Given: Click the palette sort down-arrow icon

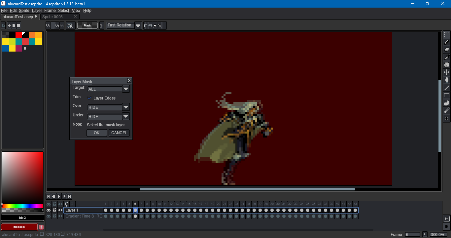Looking at the screenshot, I should pos(9,25).
